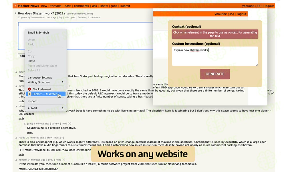The height and width of the screenshot is (172, 286).
Task: Upvote the 'How does Shazam work?' story
Action: tap(15, 13)
